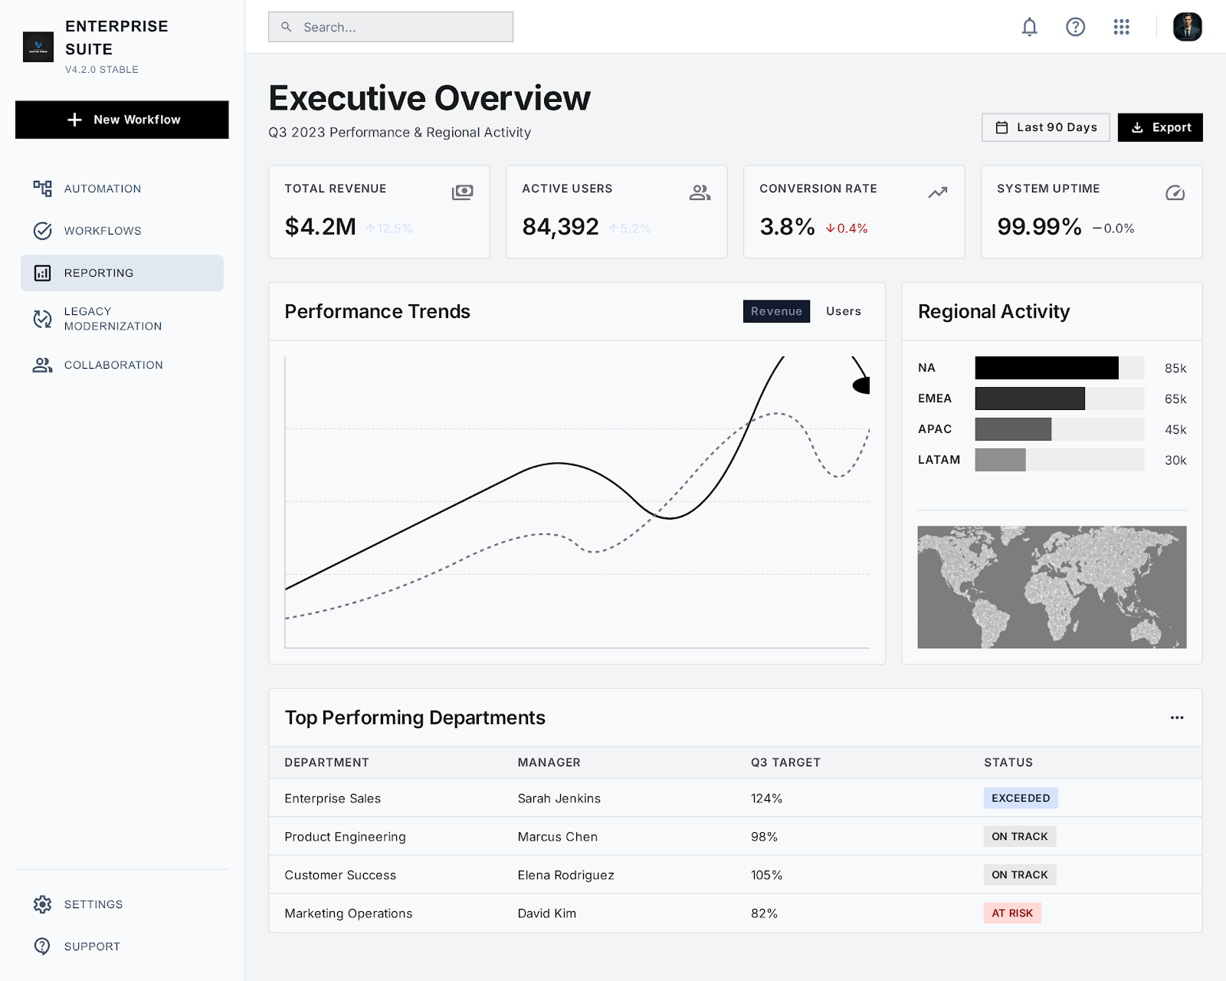
Task: Click the Workflows checkmark icon
Action: tap(42, 231)
